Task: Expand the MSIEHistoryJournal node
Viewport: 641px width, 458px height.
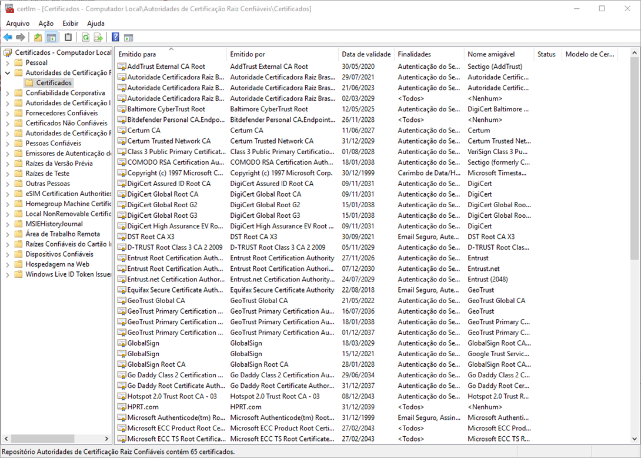Action: (8, 224)
